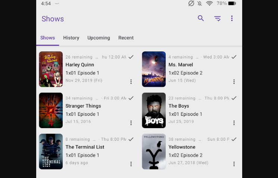Tap '8 remaining' on The Terminal List
The height and width of the screenshot is (178, 278).
click(78, 139)
